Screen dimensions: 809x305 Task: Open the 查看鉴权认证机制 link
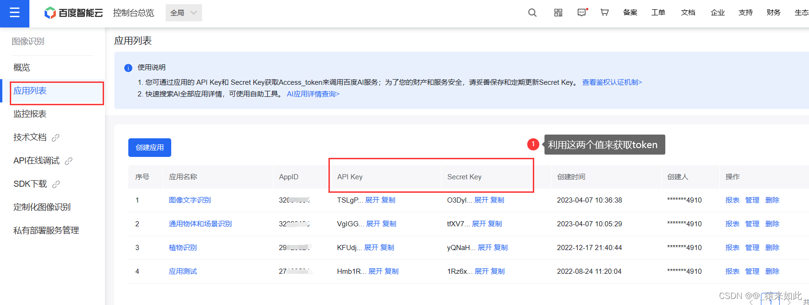click(x=612, y=82)
